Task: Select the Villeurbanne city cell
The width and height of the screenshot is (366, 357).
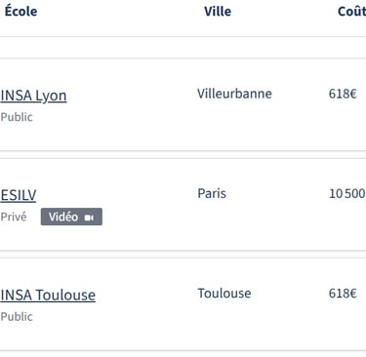Action: [234, 94]
